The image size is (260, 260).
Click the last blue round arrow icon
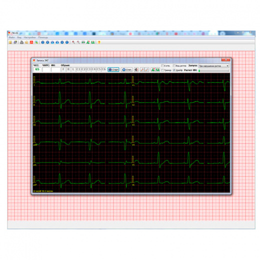(67, 42)
